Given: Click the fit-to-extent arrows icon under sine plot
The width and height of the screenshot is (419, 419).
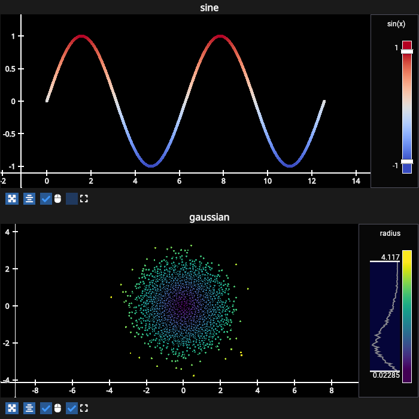Looking at the screenshot, I should (x=12, y=199).
